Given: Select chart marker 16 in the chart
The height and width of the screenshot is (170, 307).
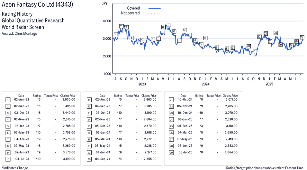Looking at the screenshot, I should click(205, 38).
